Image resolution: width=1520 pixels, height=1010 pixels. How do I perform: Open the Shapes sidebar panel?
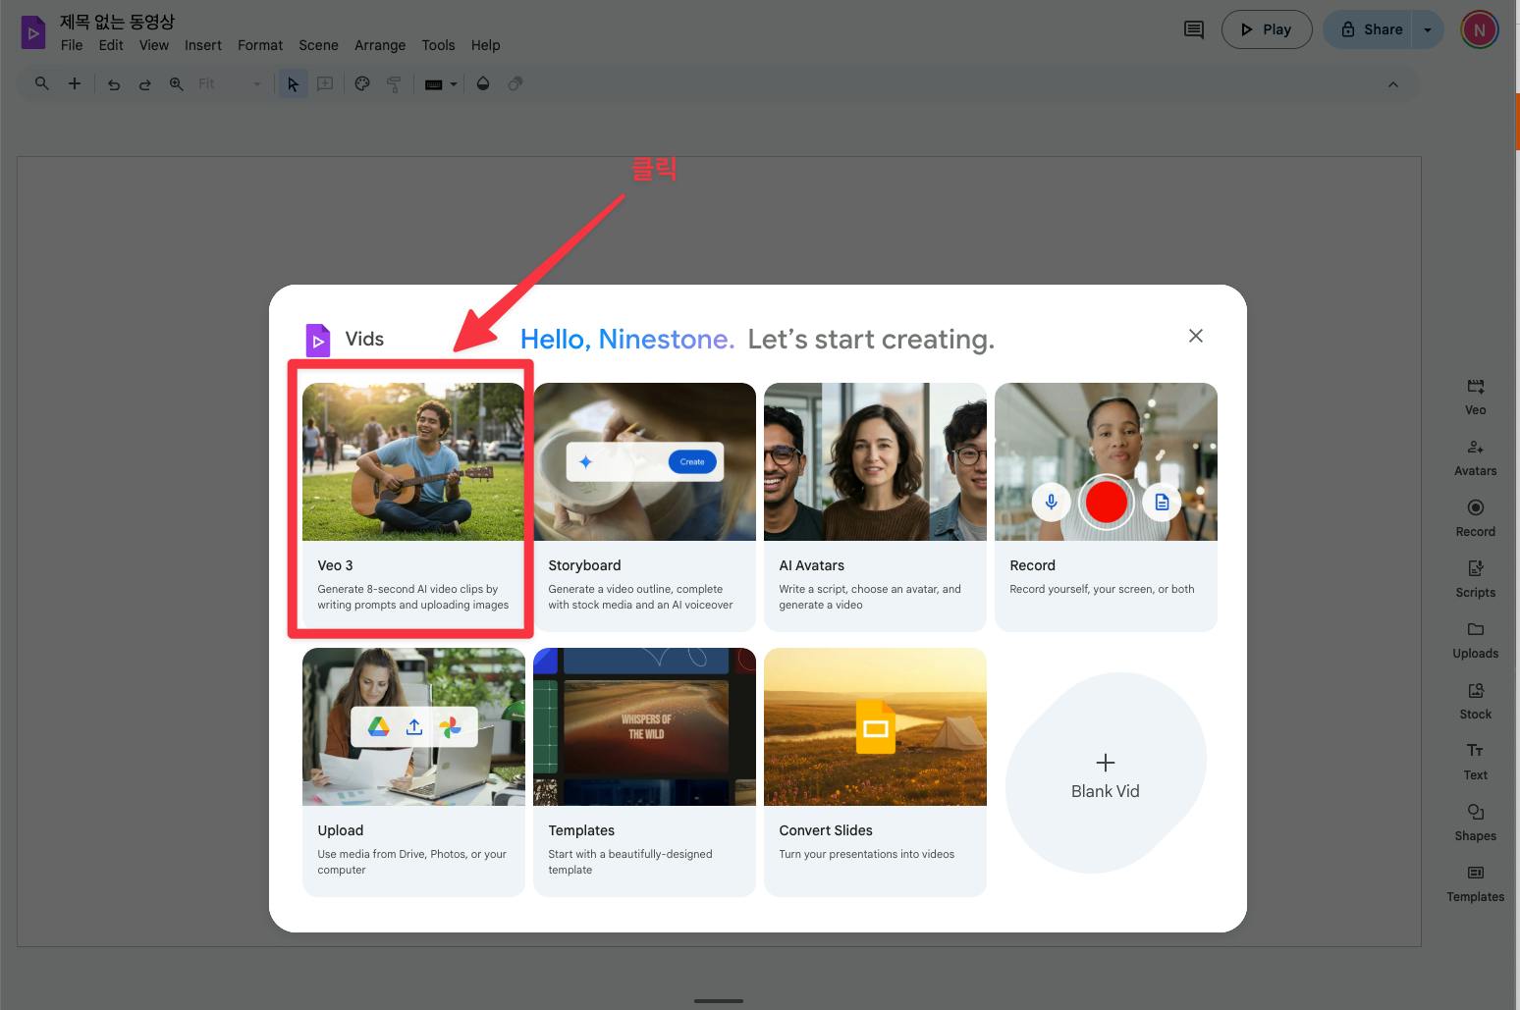1475,823
